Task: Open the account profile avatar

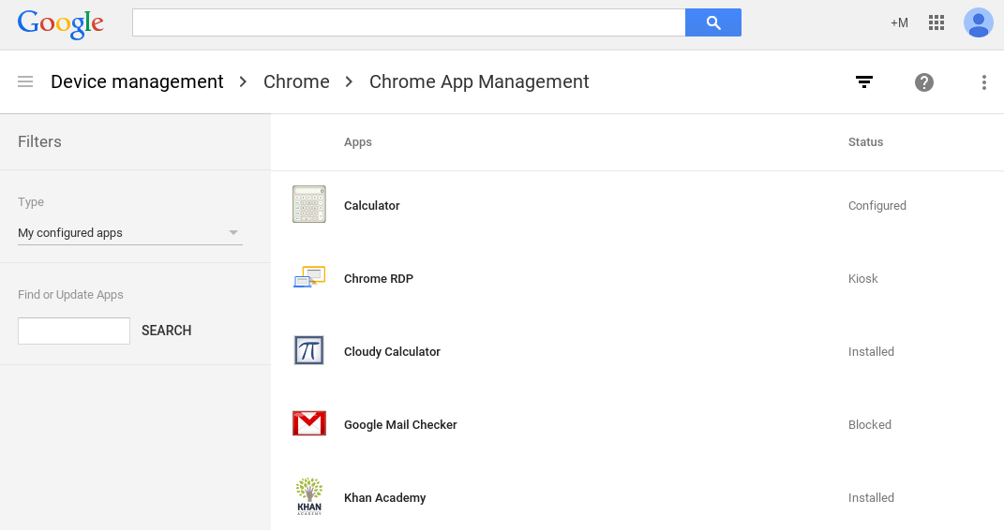Action: (x=979, y=23)
